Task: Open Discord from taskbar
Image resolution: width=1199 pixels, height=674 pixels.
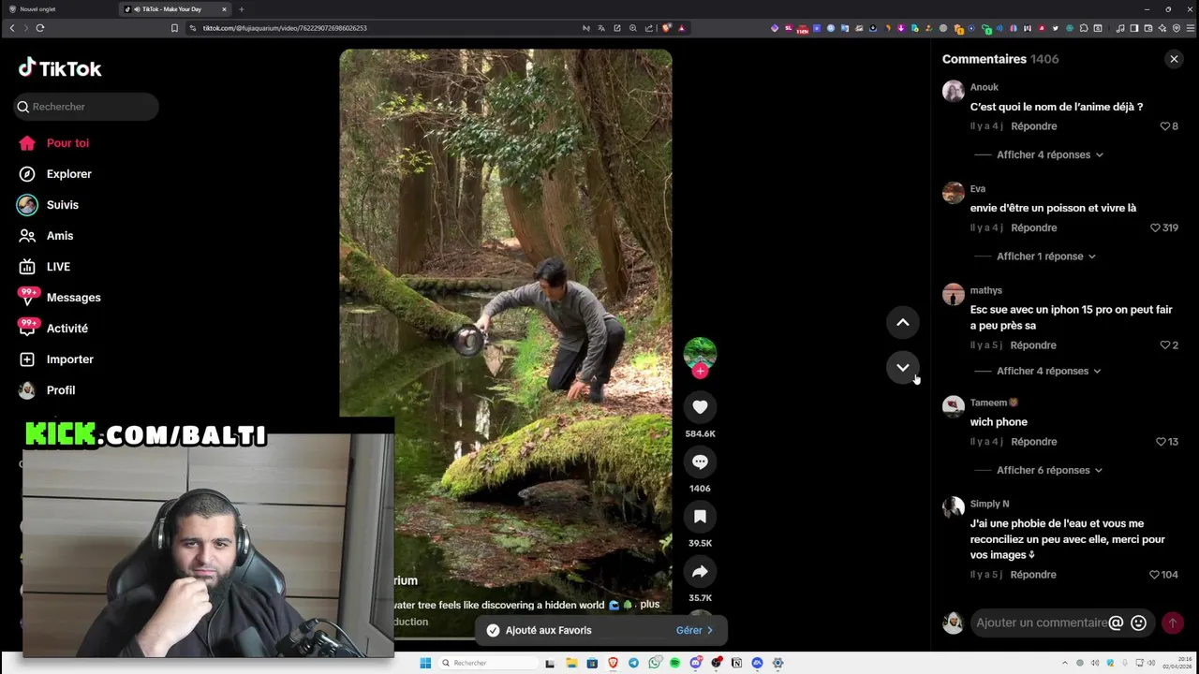Action: coord(695,663)
